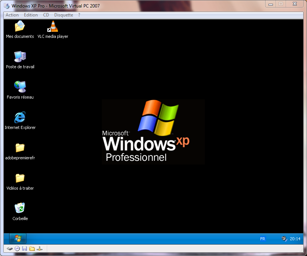Click the CD drive status icon
The height and width of the screenshot is (256, 307).
click(17, 249)
